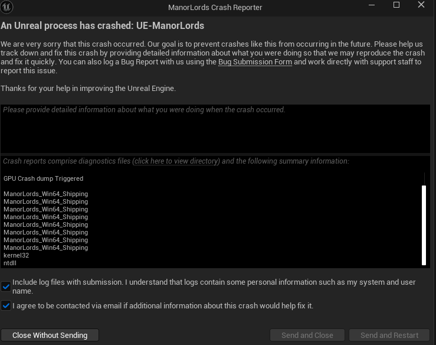Select the kernel32 entry in the callstack
The width and height of the screenshot is (436, 345).
tap(16, 256)
